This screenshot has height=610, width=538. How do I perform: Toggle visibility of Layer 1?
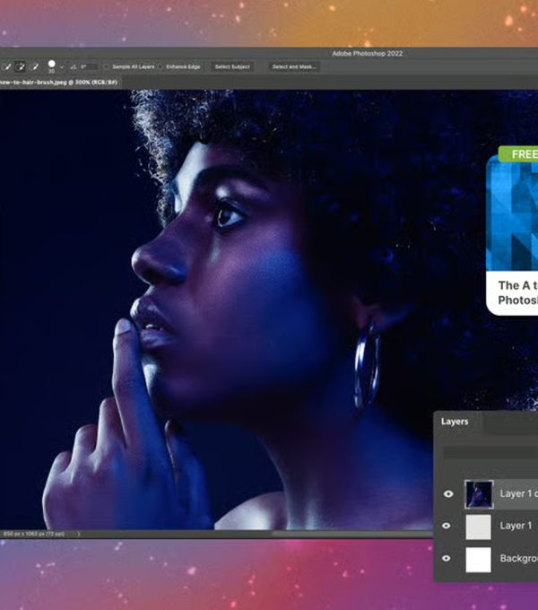click(x=447, y=526)
